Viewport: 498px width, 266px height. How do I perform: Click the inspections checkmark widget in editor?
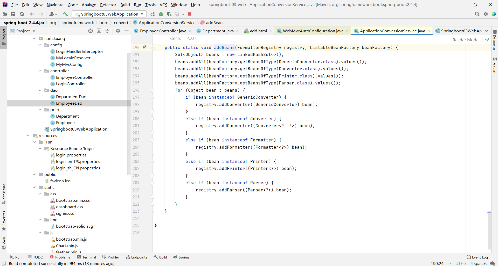pos(487,40)
